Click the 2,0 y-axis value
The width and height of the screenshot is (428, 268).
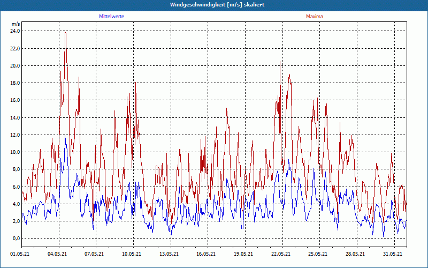click(16, 221)
